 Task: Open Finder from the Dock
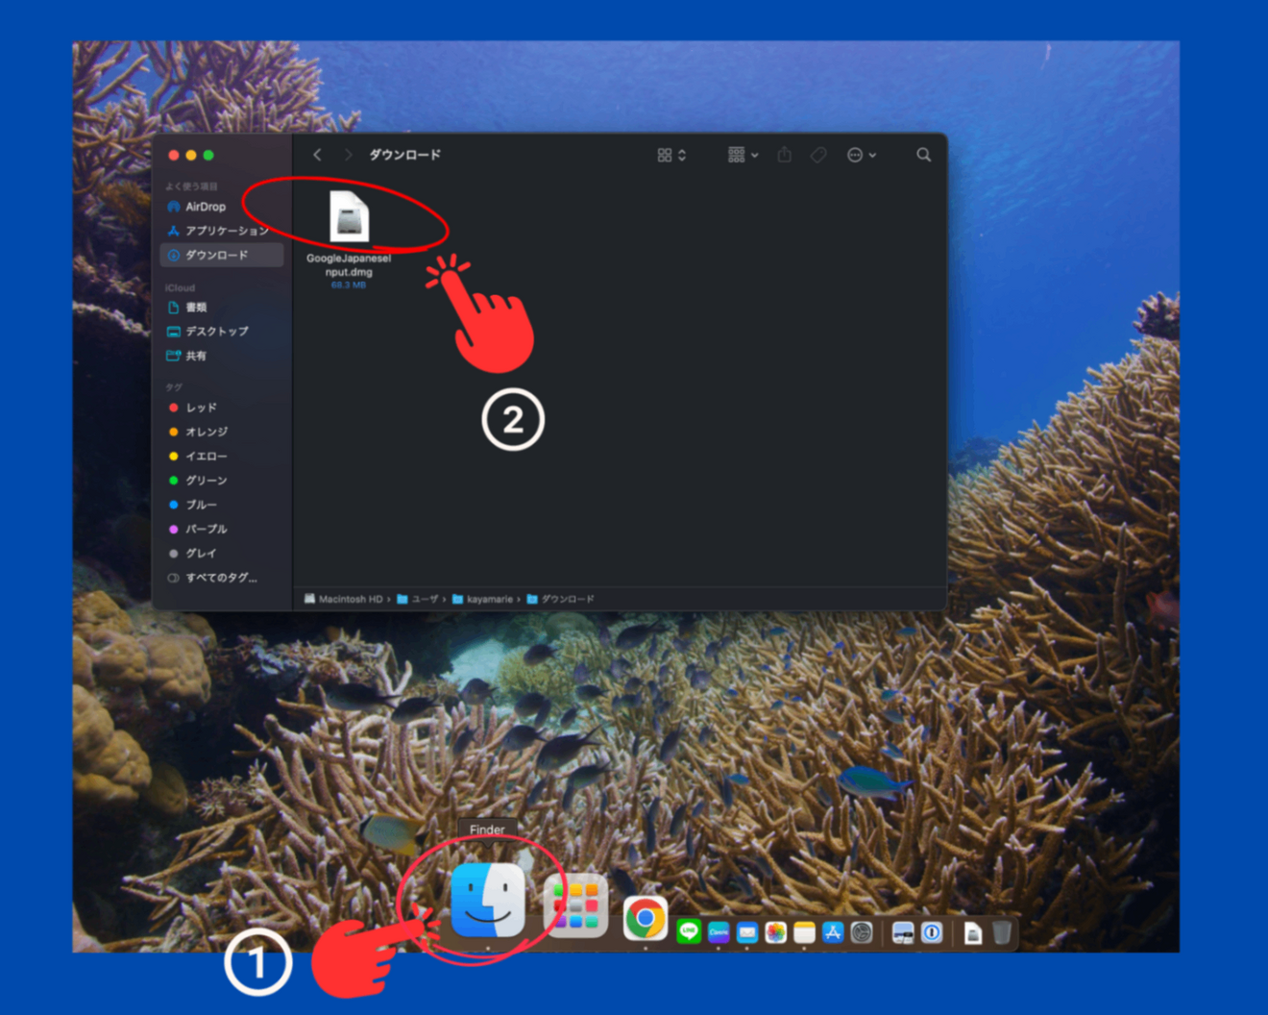point(488,901)
